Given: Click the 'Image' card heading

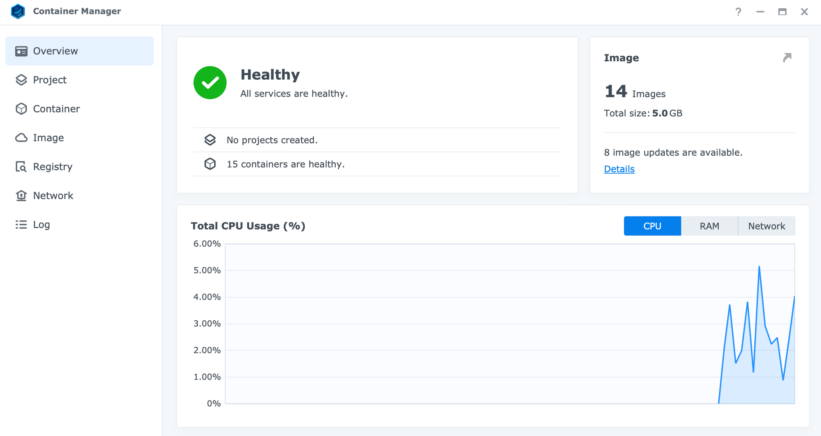Looking at the screenshot, I should click(621, 58).
